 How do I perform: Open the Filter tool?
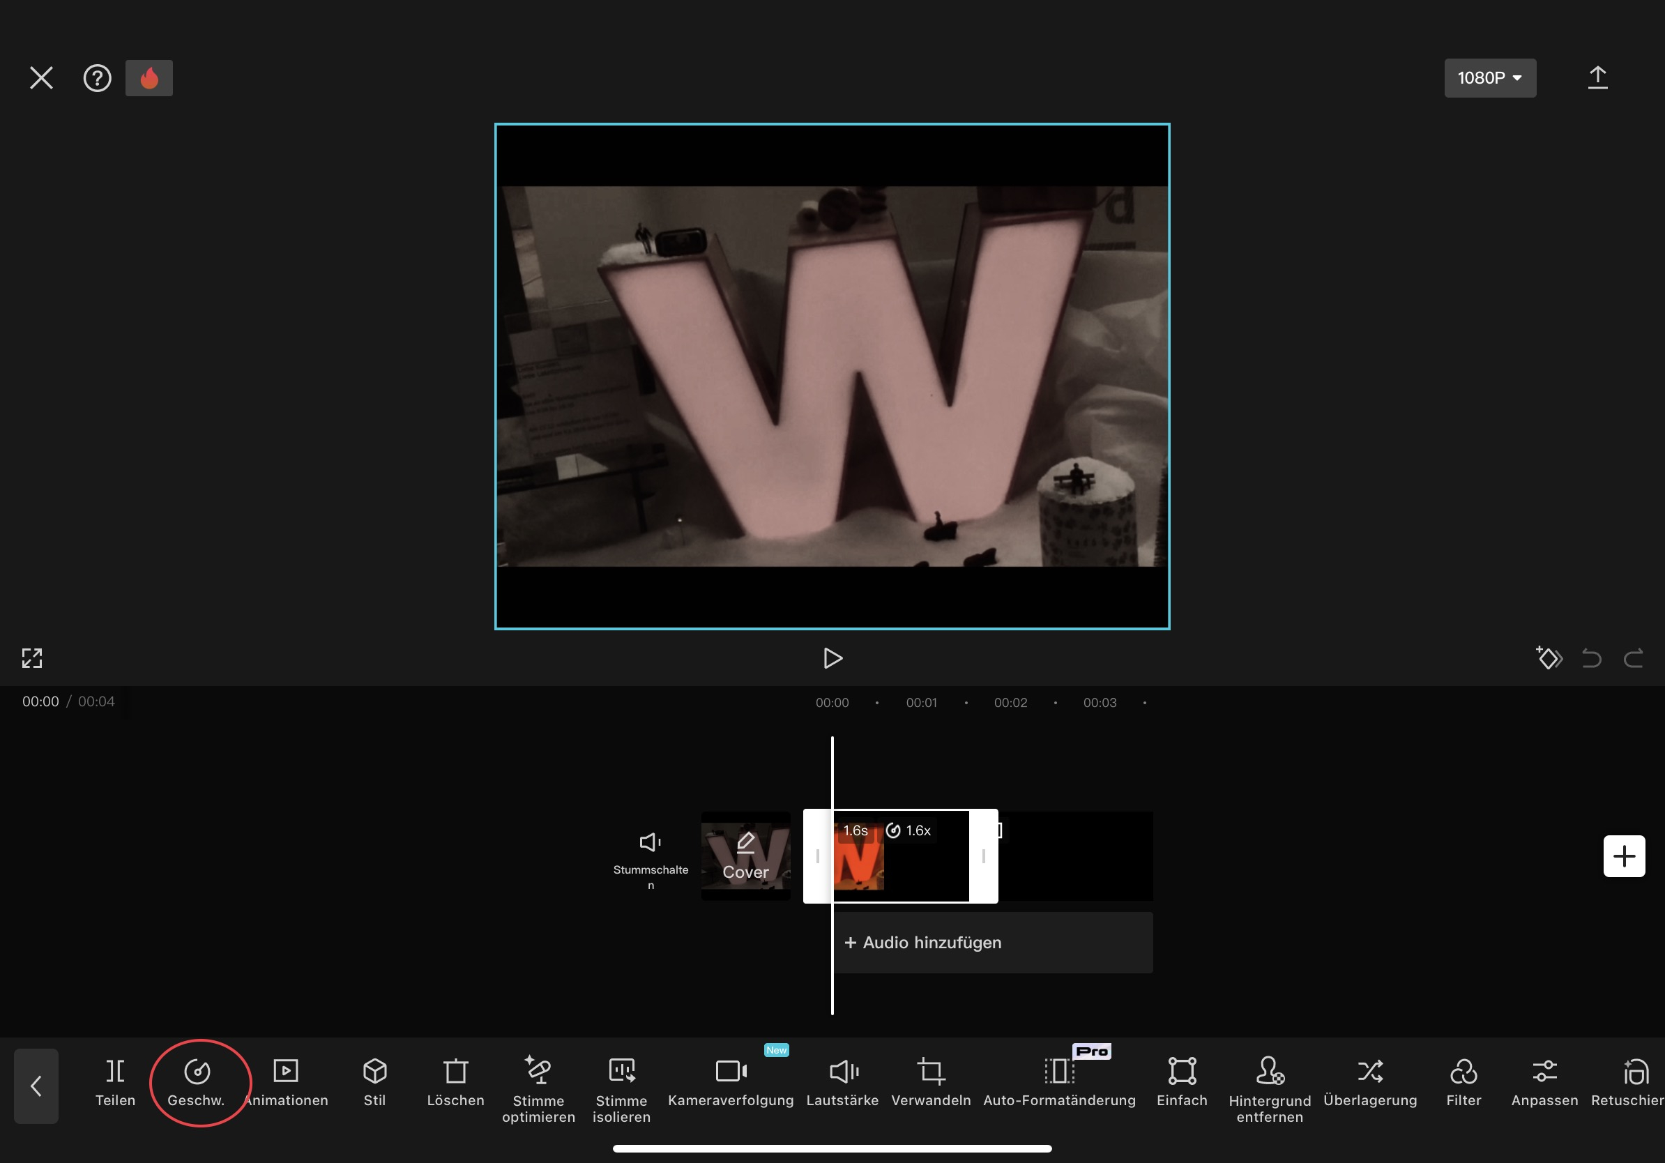coord(1463,1082)
